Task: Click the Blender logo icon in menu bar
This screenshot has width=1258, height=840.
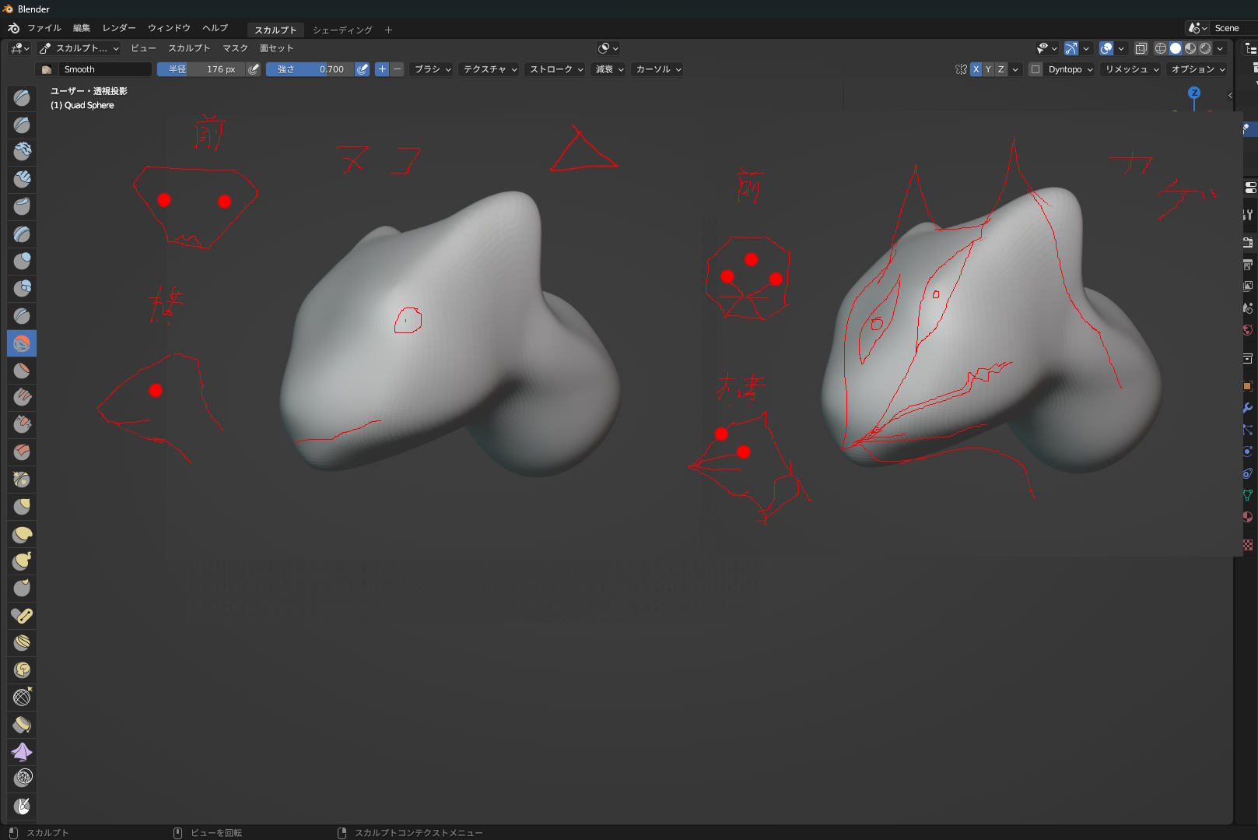Action: (x=13, y=28)
